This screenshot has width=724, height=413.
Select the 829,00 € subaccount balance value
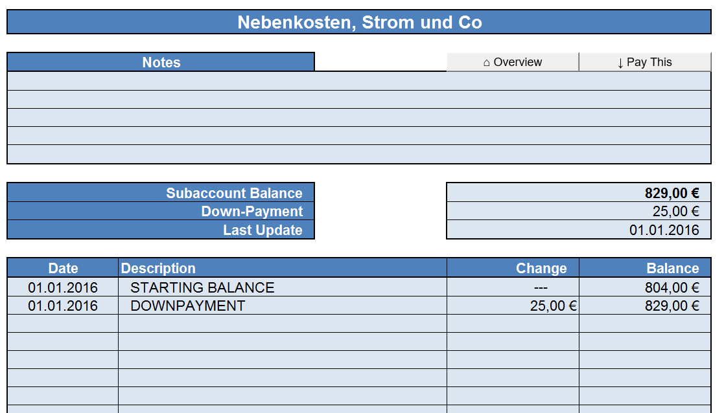coord(578,193)
